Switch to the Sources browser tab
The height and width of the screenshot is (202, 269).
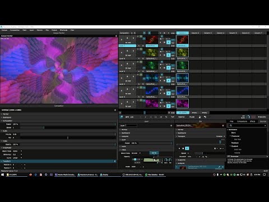tap(263, 121)
